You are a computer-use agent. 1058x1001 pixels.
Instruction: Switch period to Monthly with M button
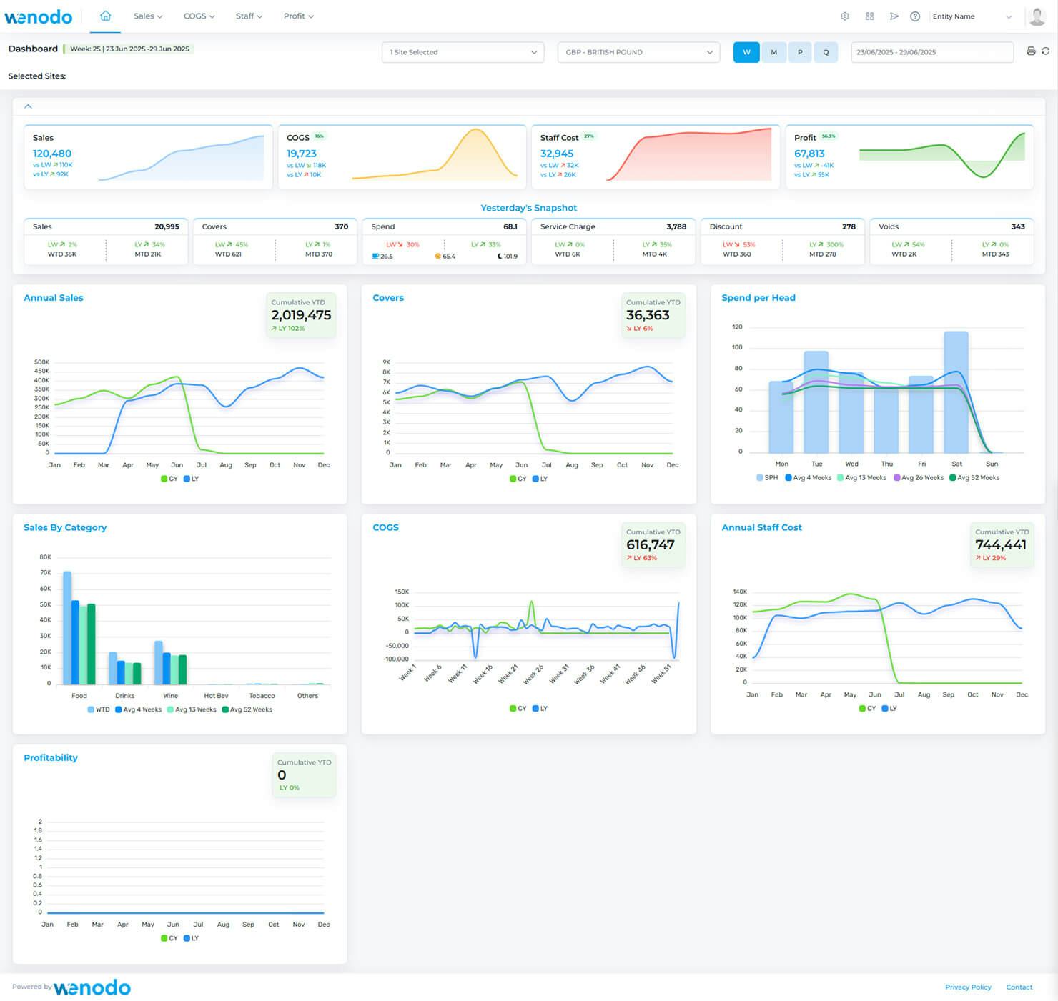point(773,51)
